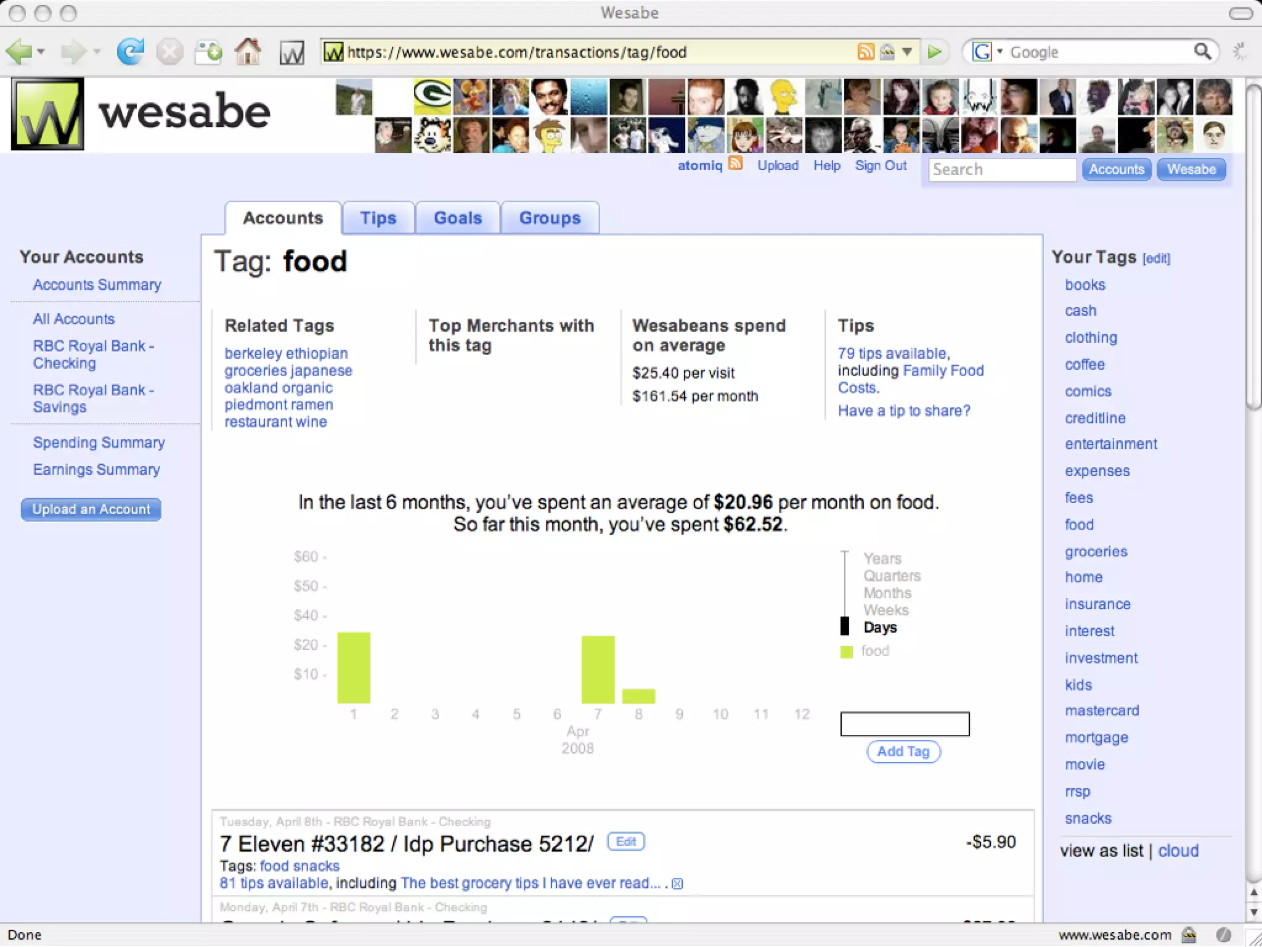Open the mastercard tag
Viewport: 1262px width, 947px height.
click(x=1102, y=711)
